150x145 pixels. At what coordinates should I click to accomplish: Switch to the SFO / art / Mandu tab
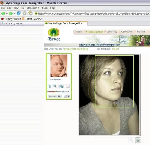point(22,24)
